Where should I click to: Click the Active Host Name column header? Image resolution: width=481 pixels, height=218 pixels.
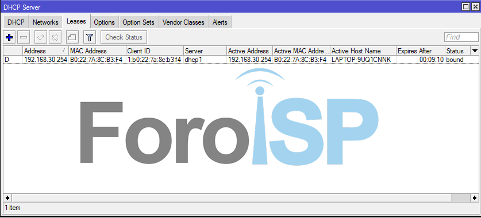(x=363, y=51)
